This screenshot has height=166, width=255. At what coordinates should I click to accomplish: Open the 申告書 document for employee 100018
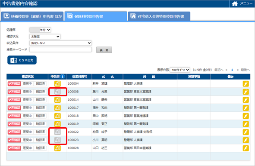tap(57, 116)
